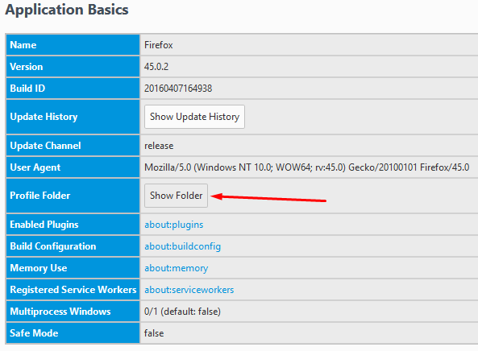Click the Enabled Plugins row label

(44, 225)
